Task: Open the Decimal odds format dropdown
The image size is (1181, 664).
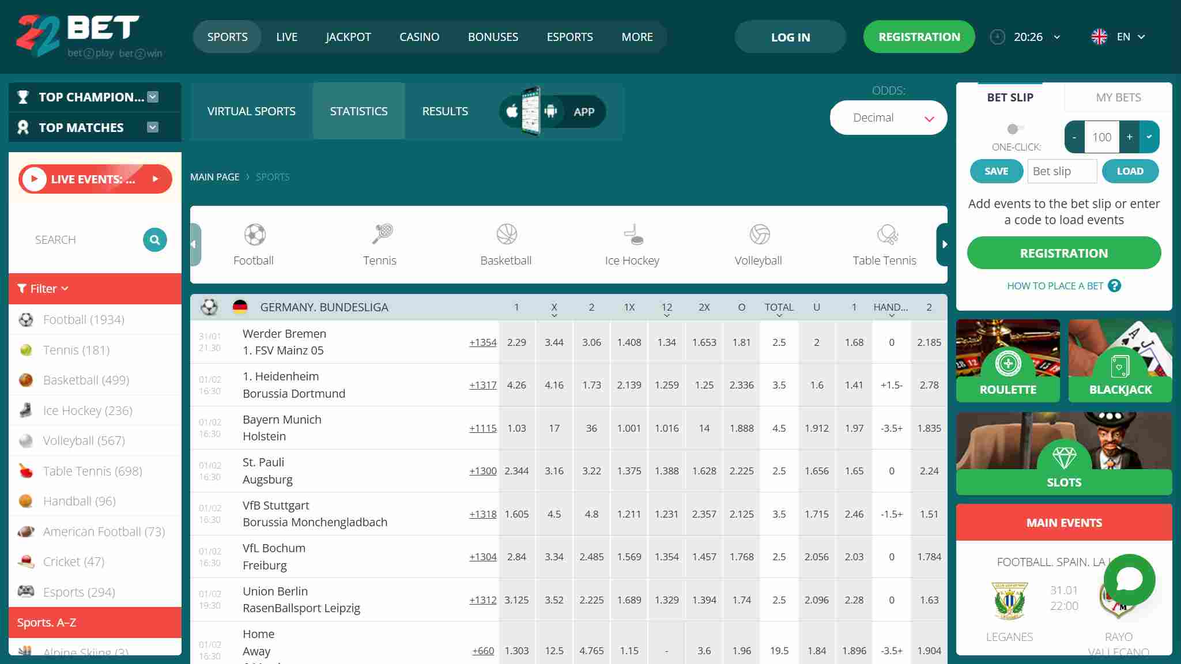Action: pos(888,118)
